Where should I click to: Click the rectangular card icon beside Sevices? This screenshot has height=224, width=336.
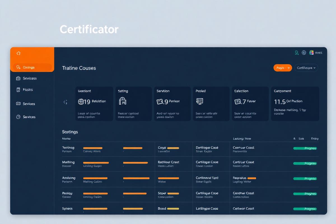(18, 104)
